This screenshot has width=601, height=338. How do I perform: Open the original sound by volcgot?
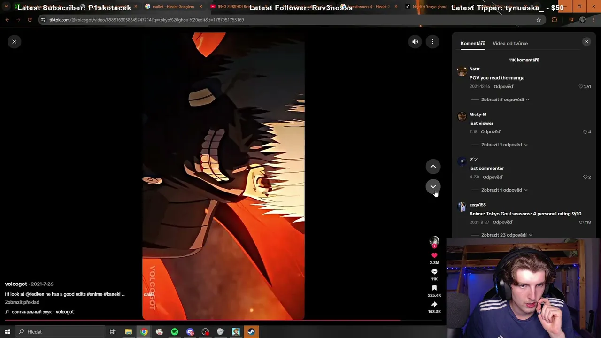(x=39, y=312)
